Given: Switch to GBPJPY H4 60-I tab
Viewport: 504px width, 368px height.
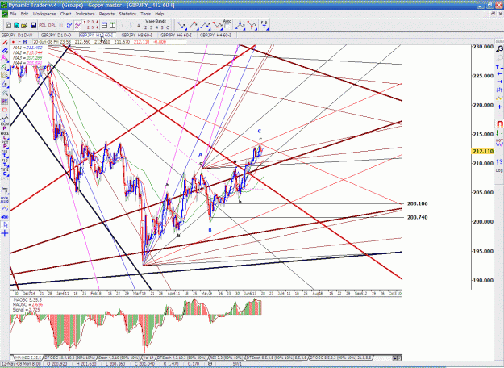Looking at the screenshot, I should pyautogui.click(x=215, y=35).
